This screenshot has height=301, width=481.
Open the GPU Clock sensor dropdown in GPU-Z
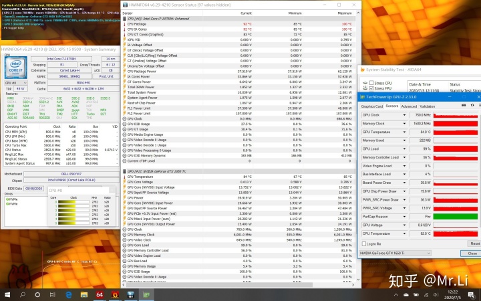pos(404,115)
